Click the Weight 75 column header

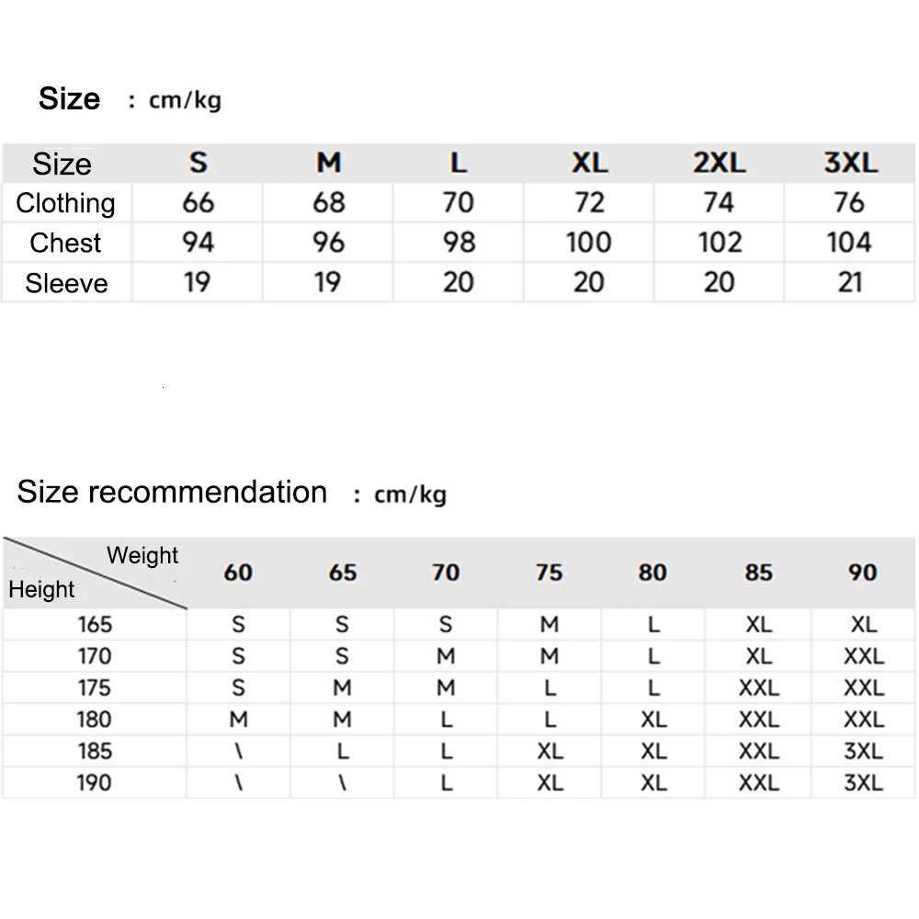click(549, 573)
